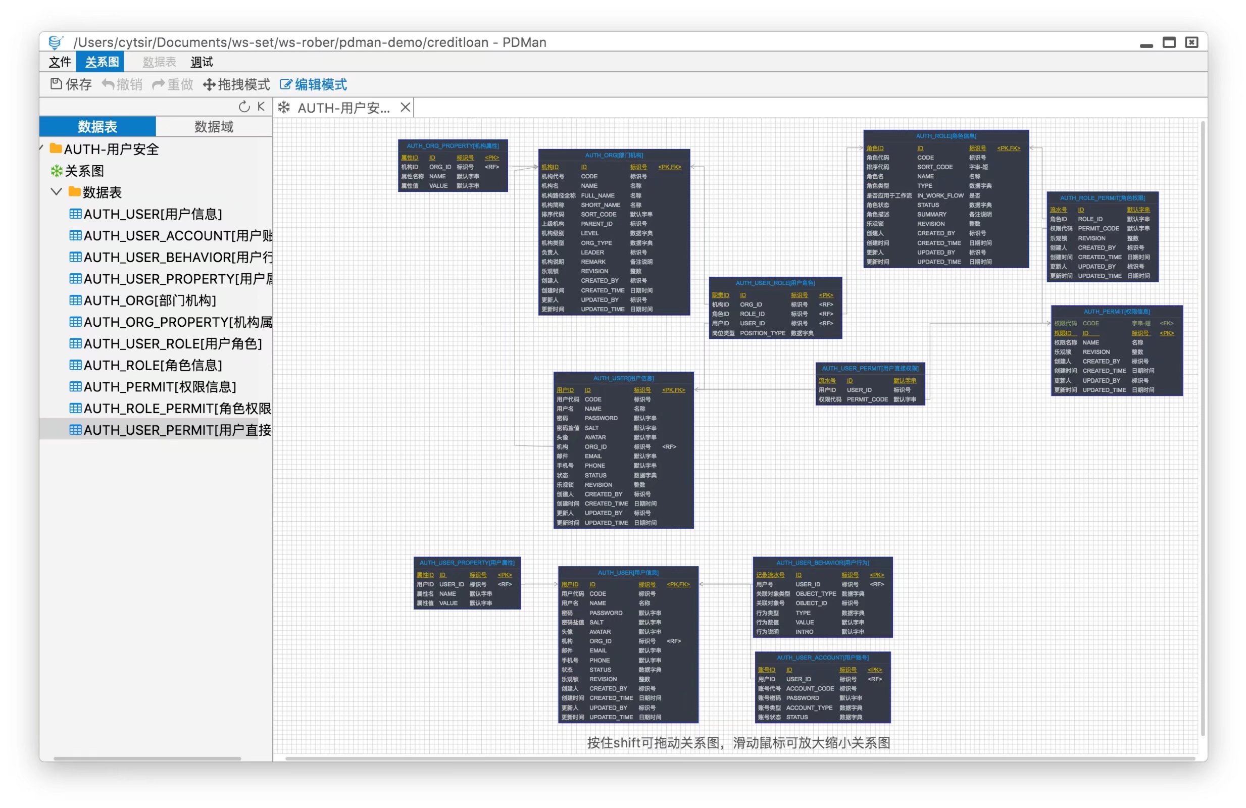Screen dimensions: 1246x808
Task: Click the 保存 save button
Action: tap(71, 84)
